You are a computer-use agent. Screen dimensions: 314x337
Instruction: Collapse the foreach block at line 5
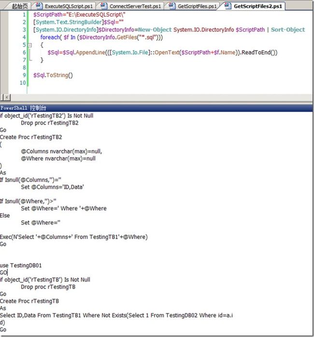point(30,45)
